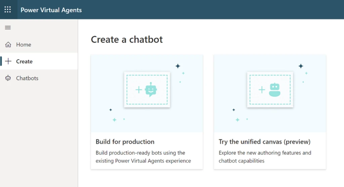Click the unified canvas card description text
The height and width of the screenshot is (187, 344).
(265, 157)
